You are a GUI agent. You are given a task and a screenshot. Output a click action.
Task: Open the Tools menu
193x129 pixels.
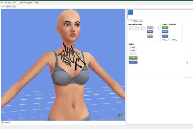pos(14,2)
